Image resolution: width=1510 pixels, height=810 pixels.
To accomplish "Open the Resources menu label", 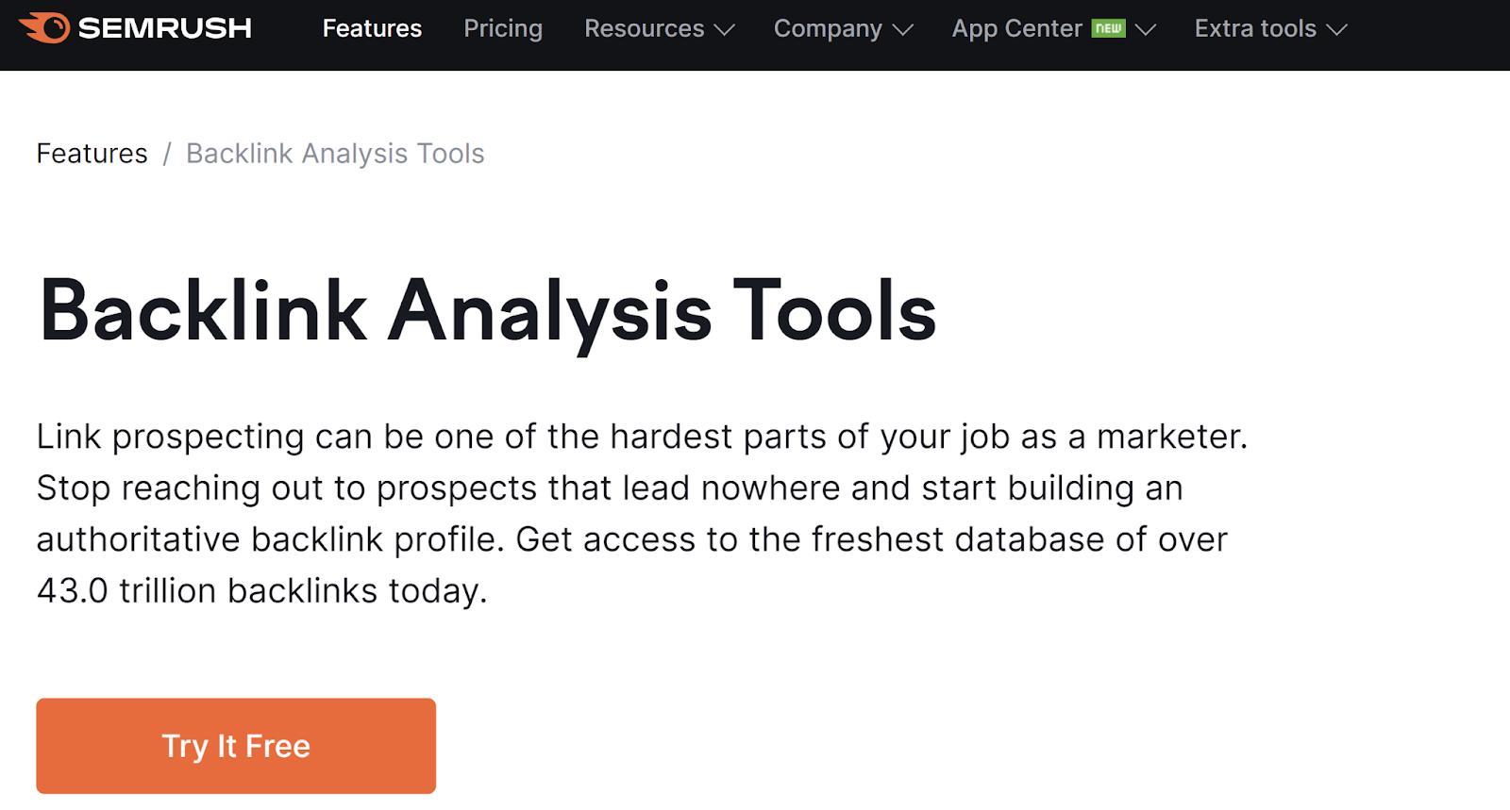I will tap(644, 28).
